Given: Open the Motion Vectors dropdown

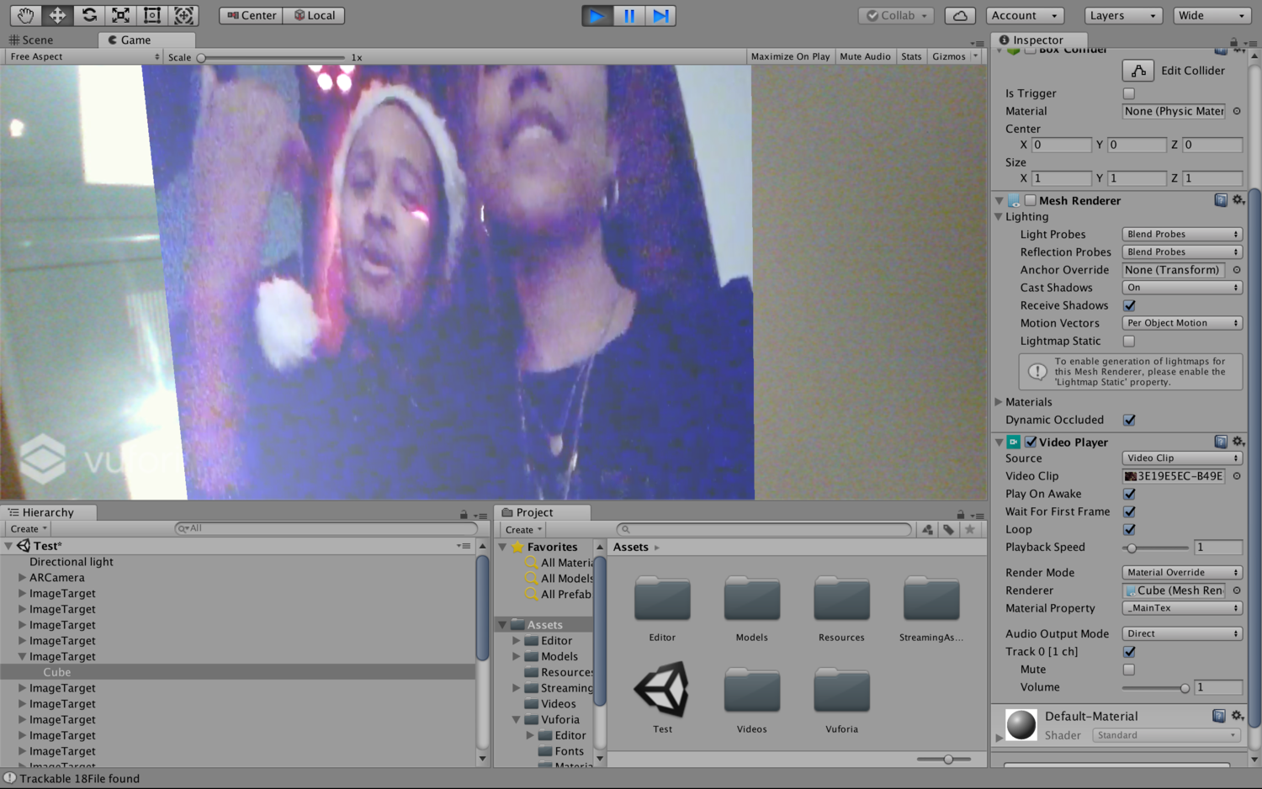Looking at the screenshot, I should (1182, 323).
